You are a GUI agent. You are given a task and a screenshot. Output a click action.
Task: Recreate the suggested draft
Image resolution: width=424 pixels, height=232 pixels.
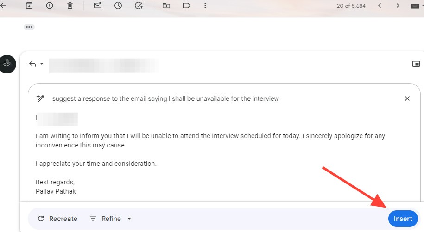[x=57, y=219]
